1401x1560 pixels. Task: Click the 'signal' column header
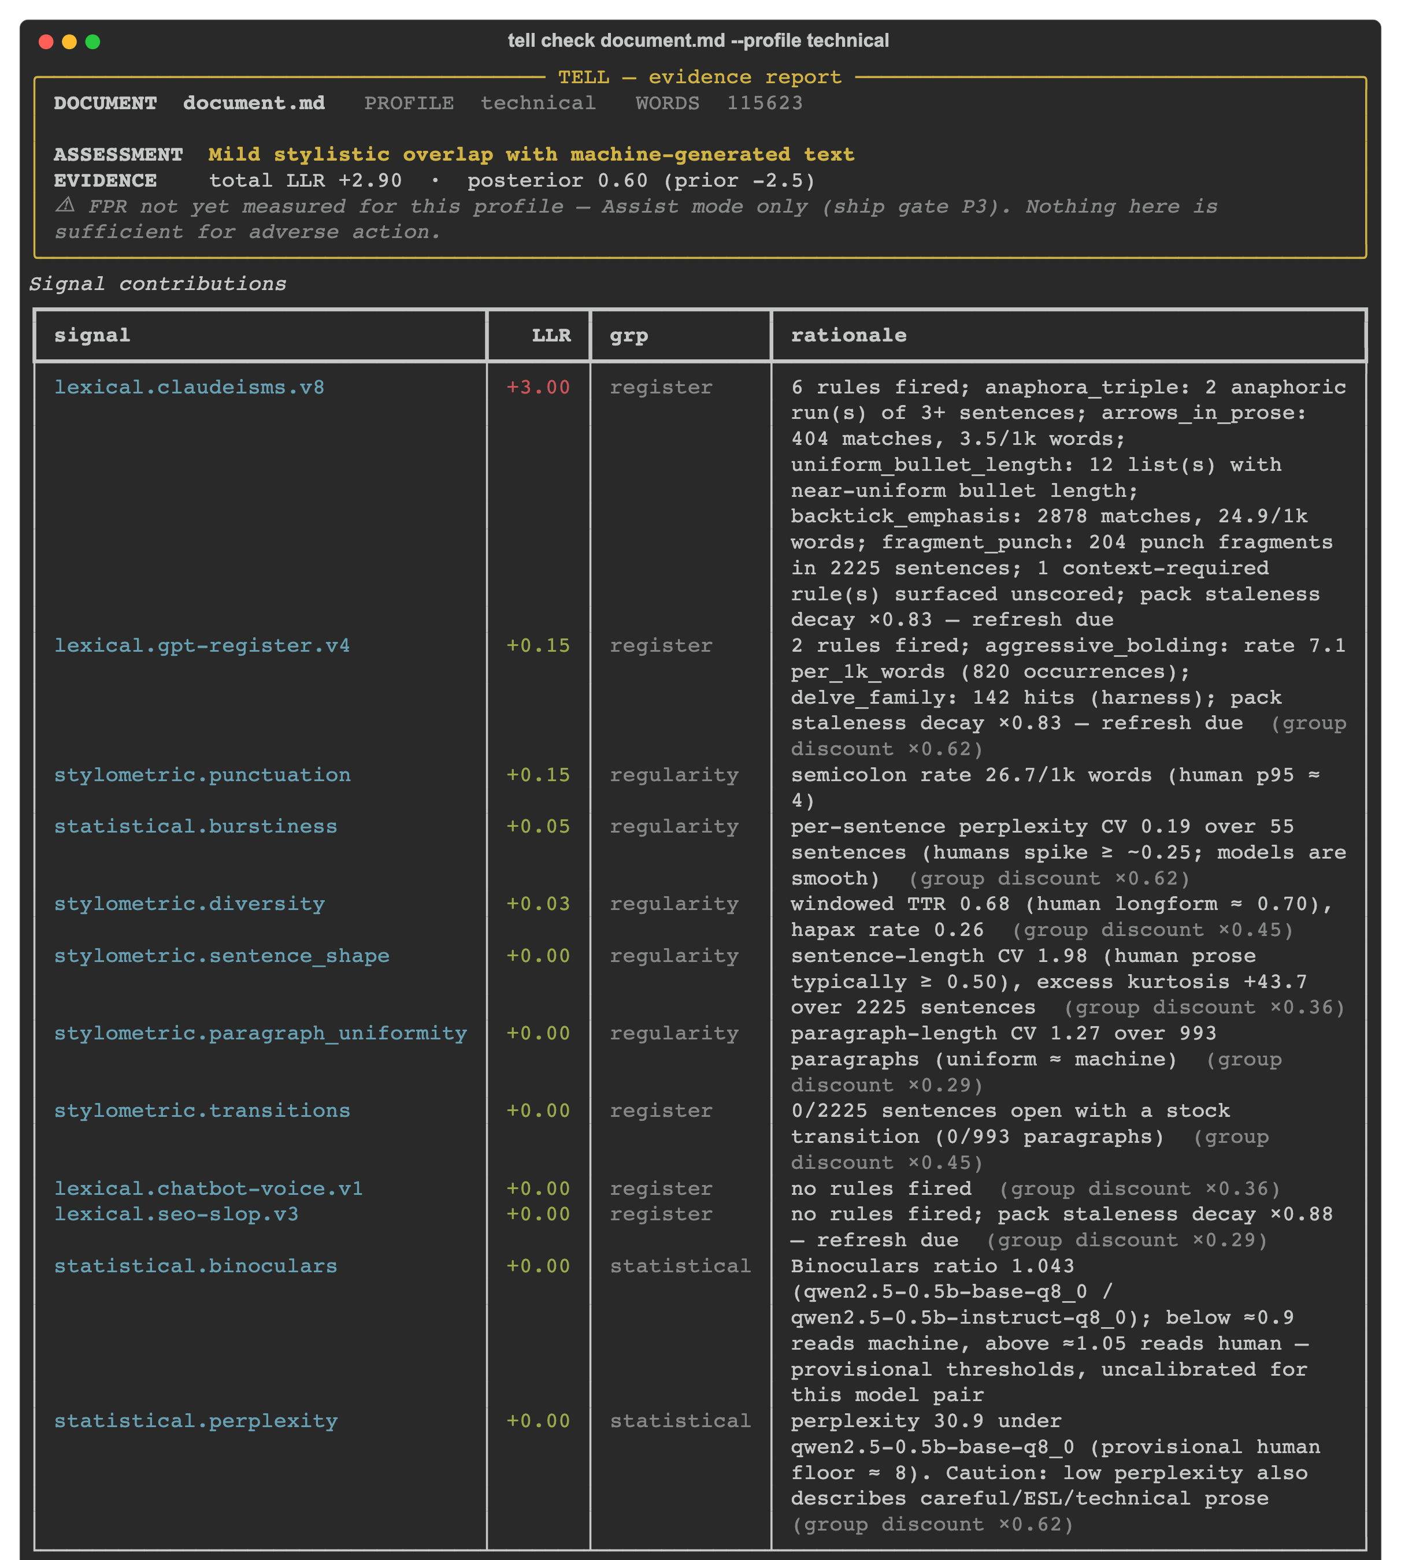92,336
